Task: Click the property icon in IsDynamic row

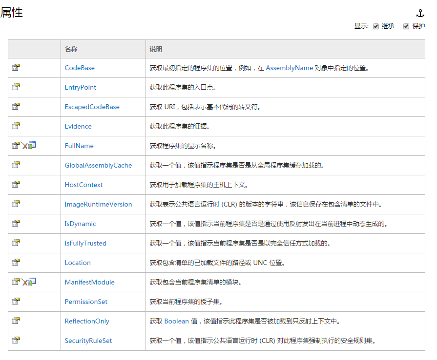Action: pyautogui.click(x=16, y=223)
